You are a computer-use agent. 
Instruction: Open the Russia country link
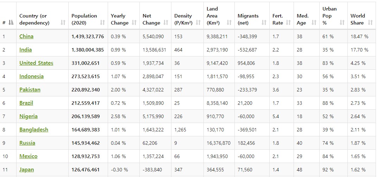click(x=27, y=143)
